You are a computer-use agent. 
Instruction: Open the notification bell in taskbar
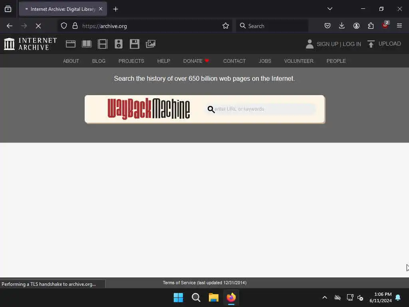pos(398,297)
